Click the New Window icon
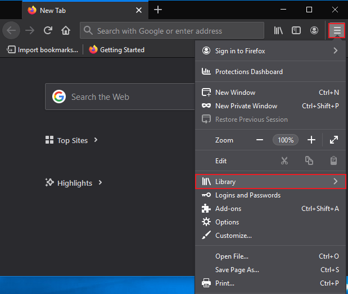 (206, 92)
